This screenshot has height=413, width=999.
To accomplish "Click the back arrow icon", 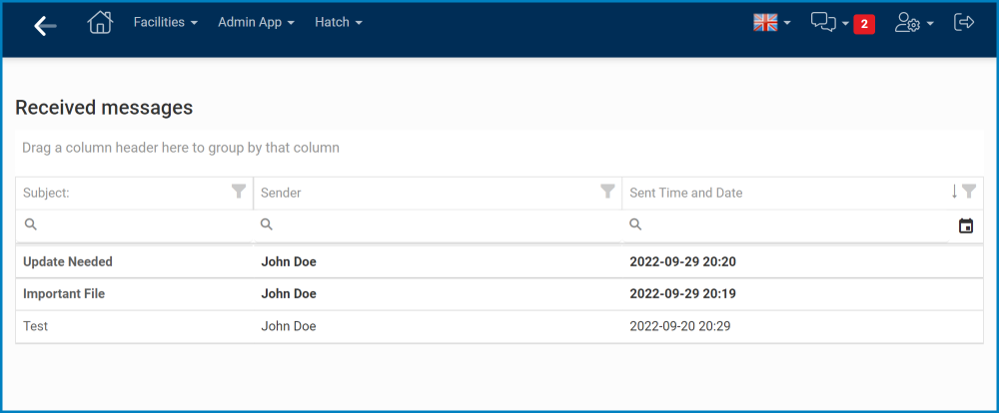I will tap(45, 26).
